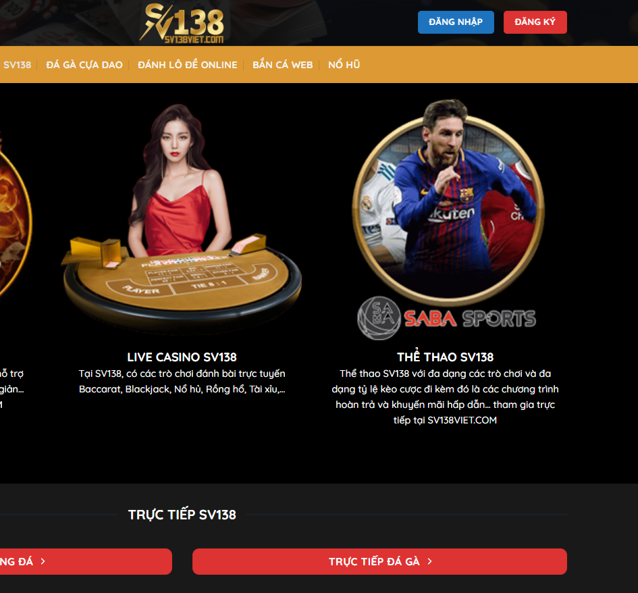Click the red Đăng Ký button

[535, 22]
